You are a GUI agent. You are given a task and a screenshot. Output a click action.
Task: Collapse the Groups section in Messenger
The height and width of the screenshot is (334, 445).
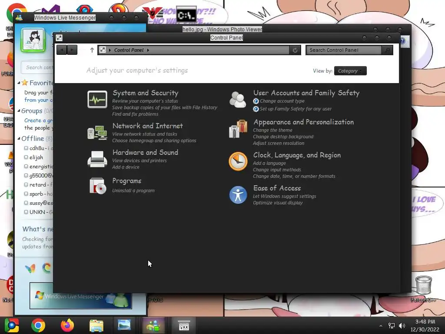[x=19, y=111]
